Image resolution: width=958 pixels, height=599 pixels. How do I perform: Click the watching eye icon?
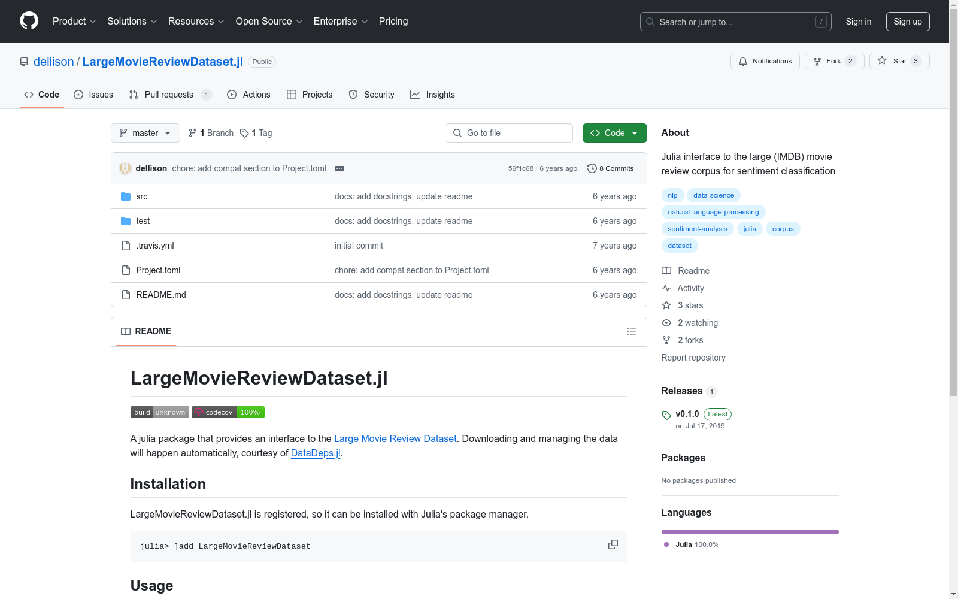(x=666, y=323)
